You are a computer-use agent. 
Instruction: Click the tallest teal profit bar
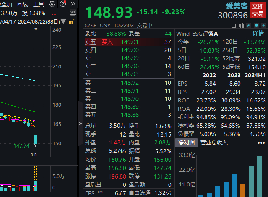(x=260, y=176)
